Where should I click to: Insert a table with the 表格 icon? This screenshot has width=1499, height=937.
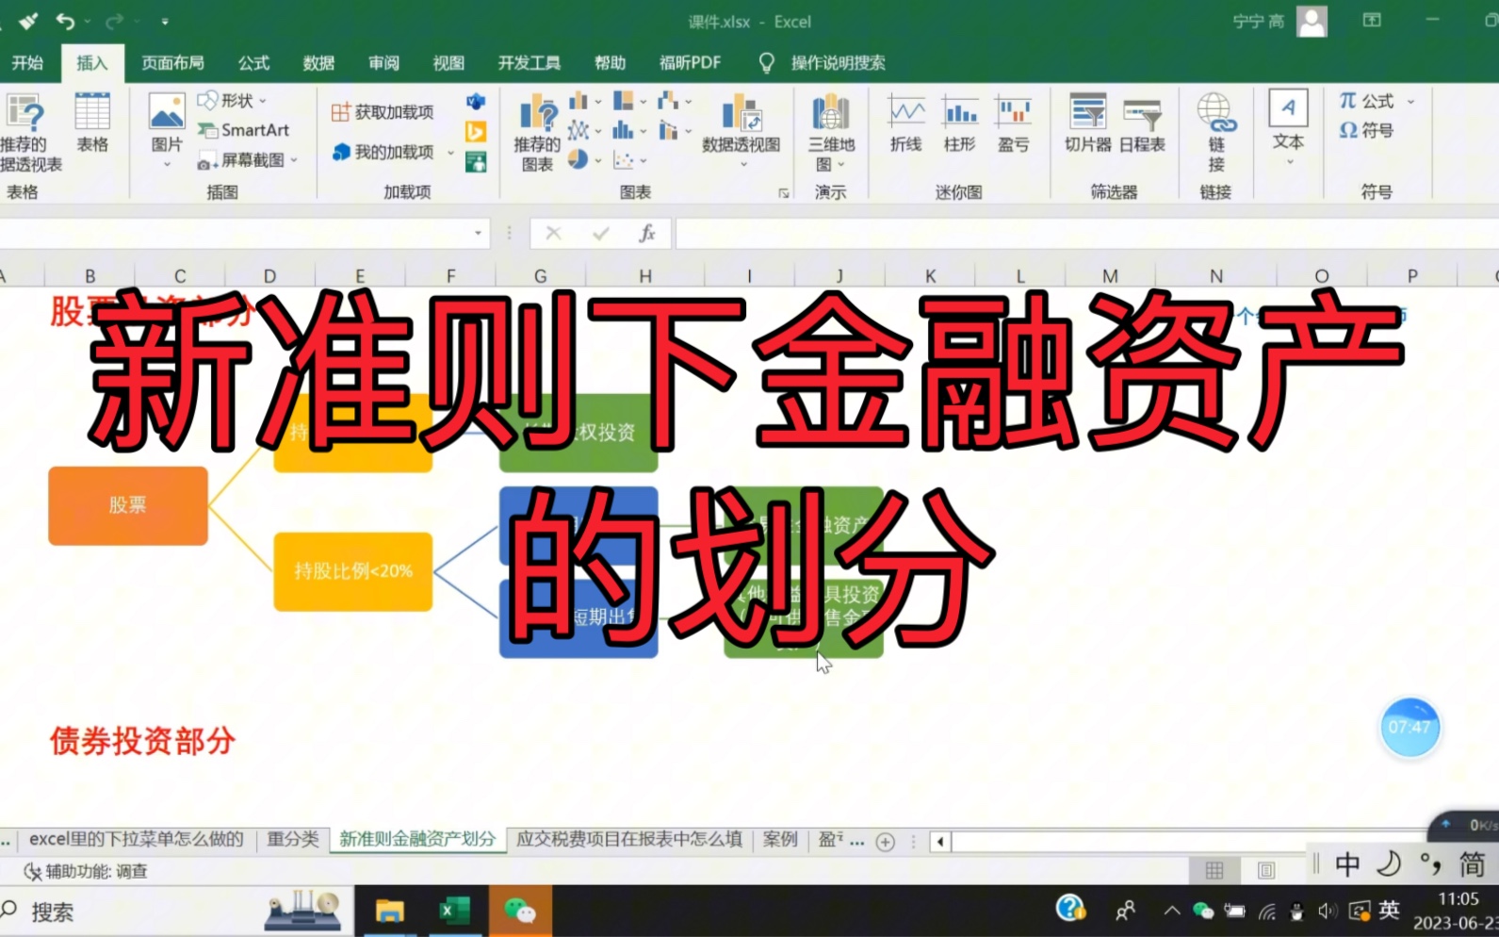92,123
